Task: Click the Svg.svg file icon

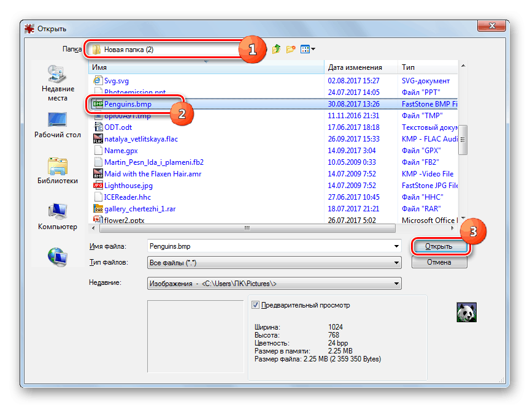Action: pyautogui.click(x=98, y=81)
